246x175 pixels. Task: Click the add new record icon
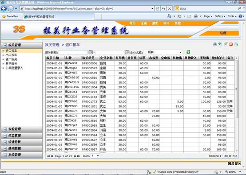click(x=220, y=44)
